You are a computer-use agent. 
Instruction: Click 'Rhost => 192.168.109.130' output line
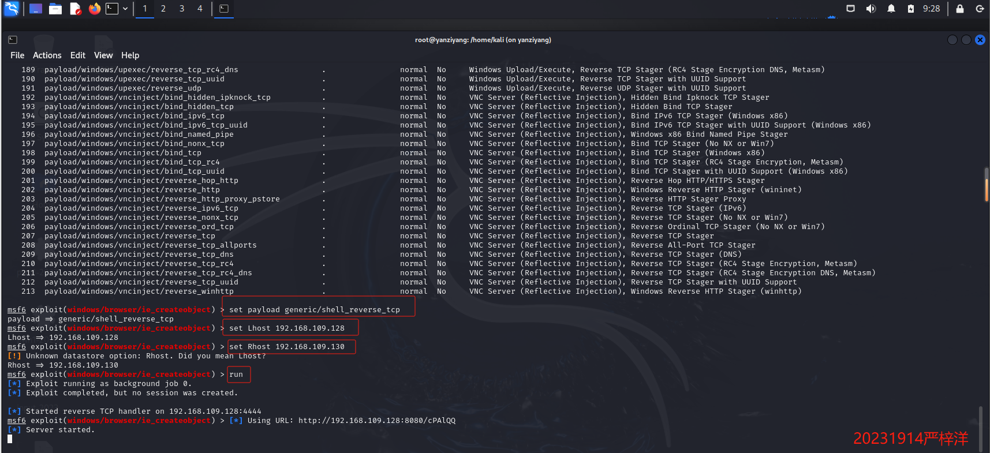coord(63,365)
